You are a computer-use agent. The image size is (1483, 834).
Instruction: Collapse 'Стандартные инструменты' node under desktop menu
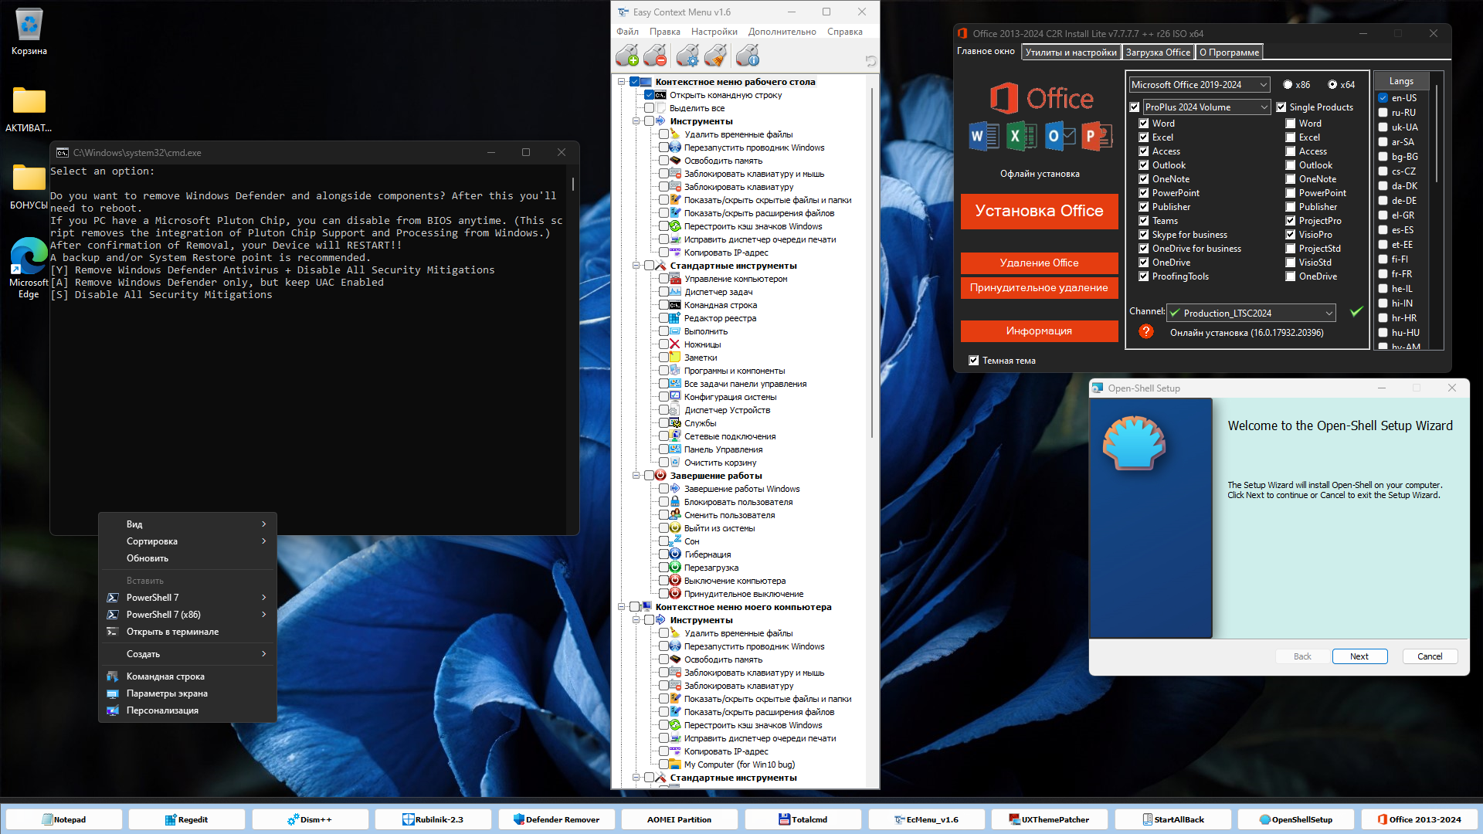(636, 266)
